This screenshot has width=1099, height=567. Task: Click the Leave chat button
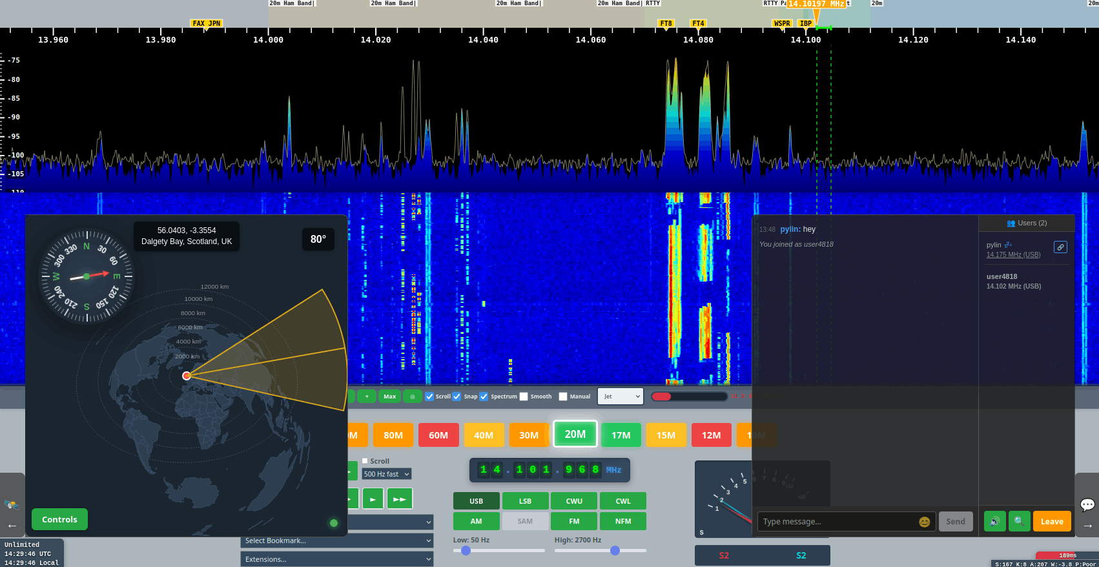tap(1051, 521)
